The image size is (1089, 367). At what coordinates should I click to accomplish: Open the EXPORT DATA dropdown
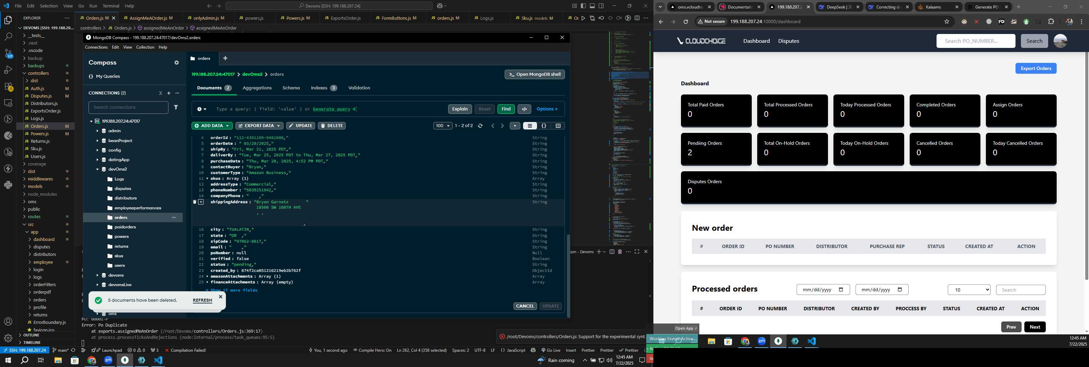[x=259, y=126]
